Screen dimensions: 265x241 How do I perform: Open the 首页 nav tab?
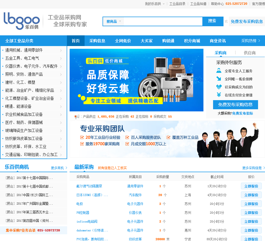point(76,41)
